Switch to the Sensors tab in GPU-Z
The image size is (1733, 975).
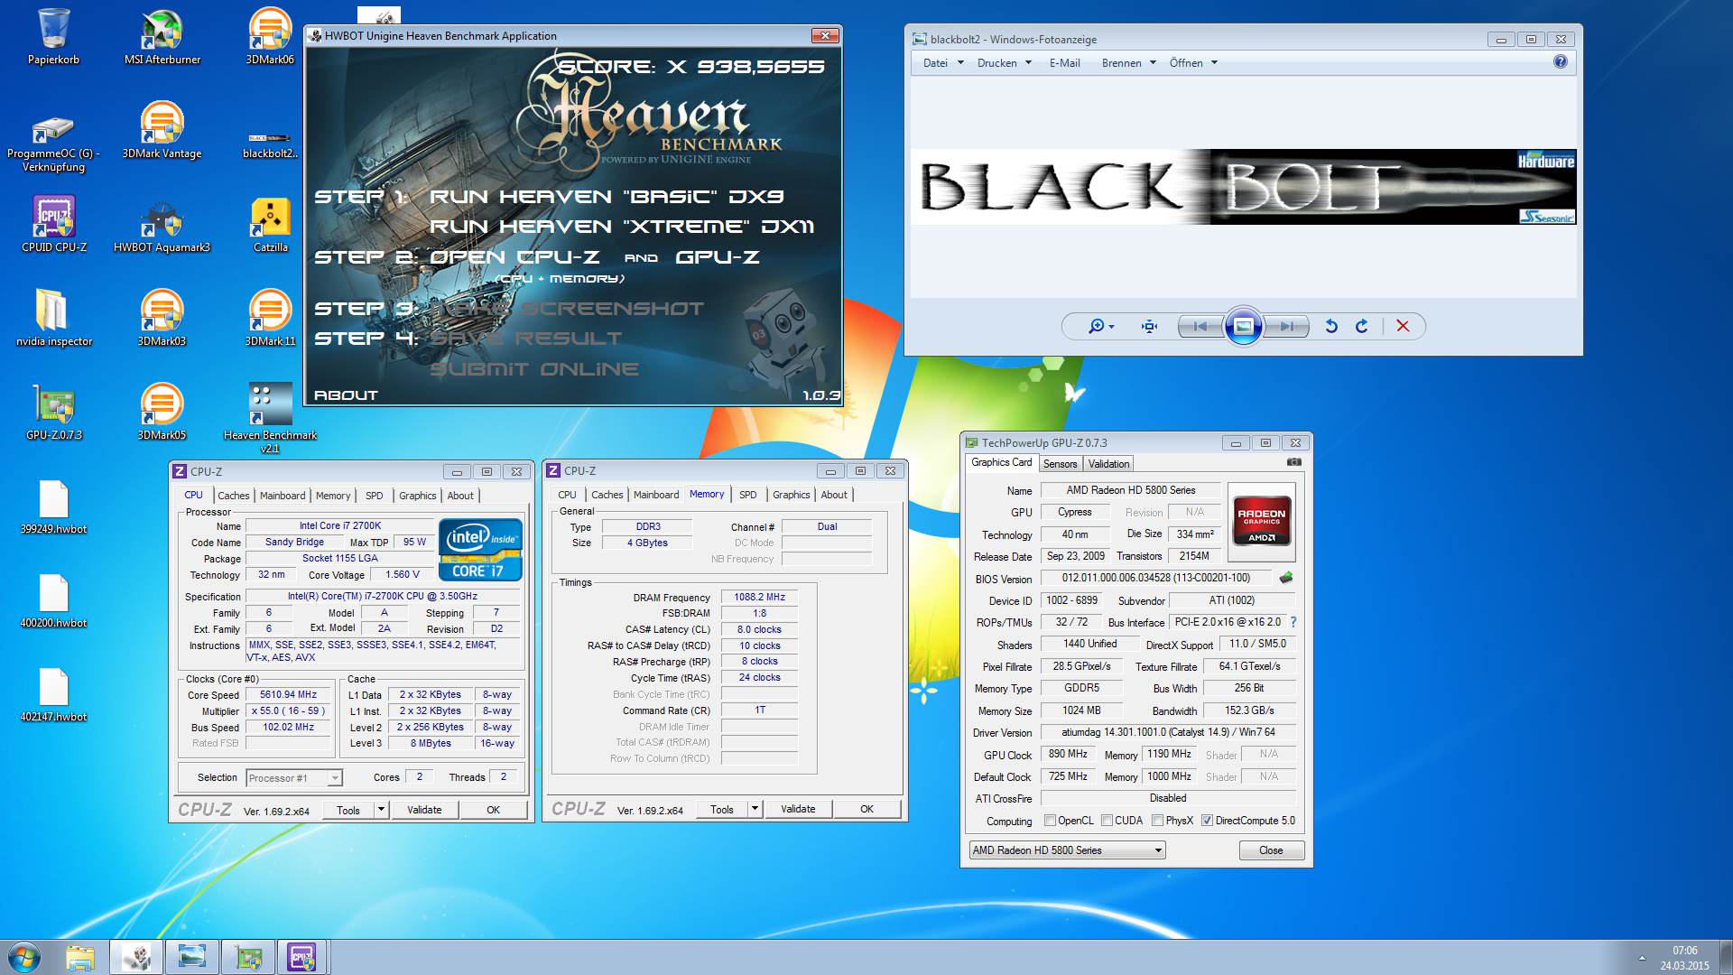point(1060,464)
